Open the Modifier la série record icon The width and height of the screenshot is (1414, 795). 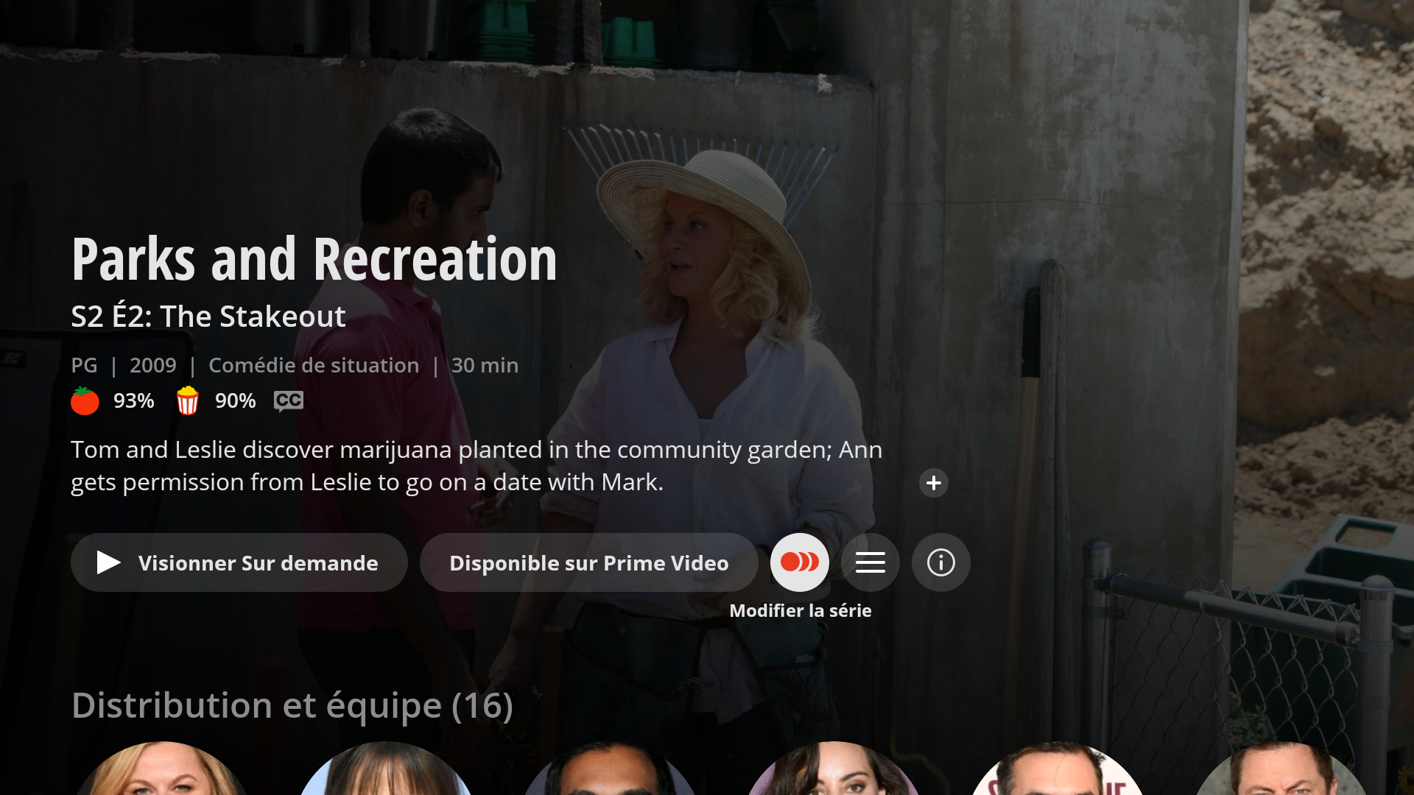[800, 562]
